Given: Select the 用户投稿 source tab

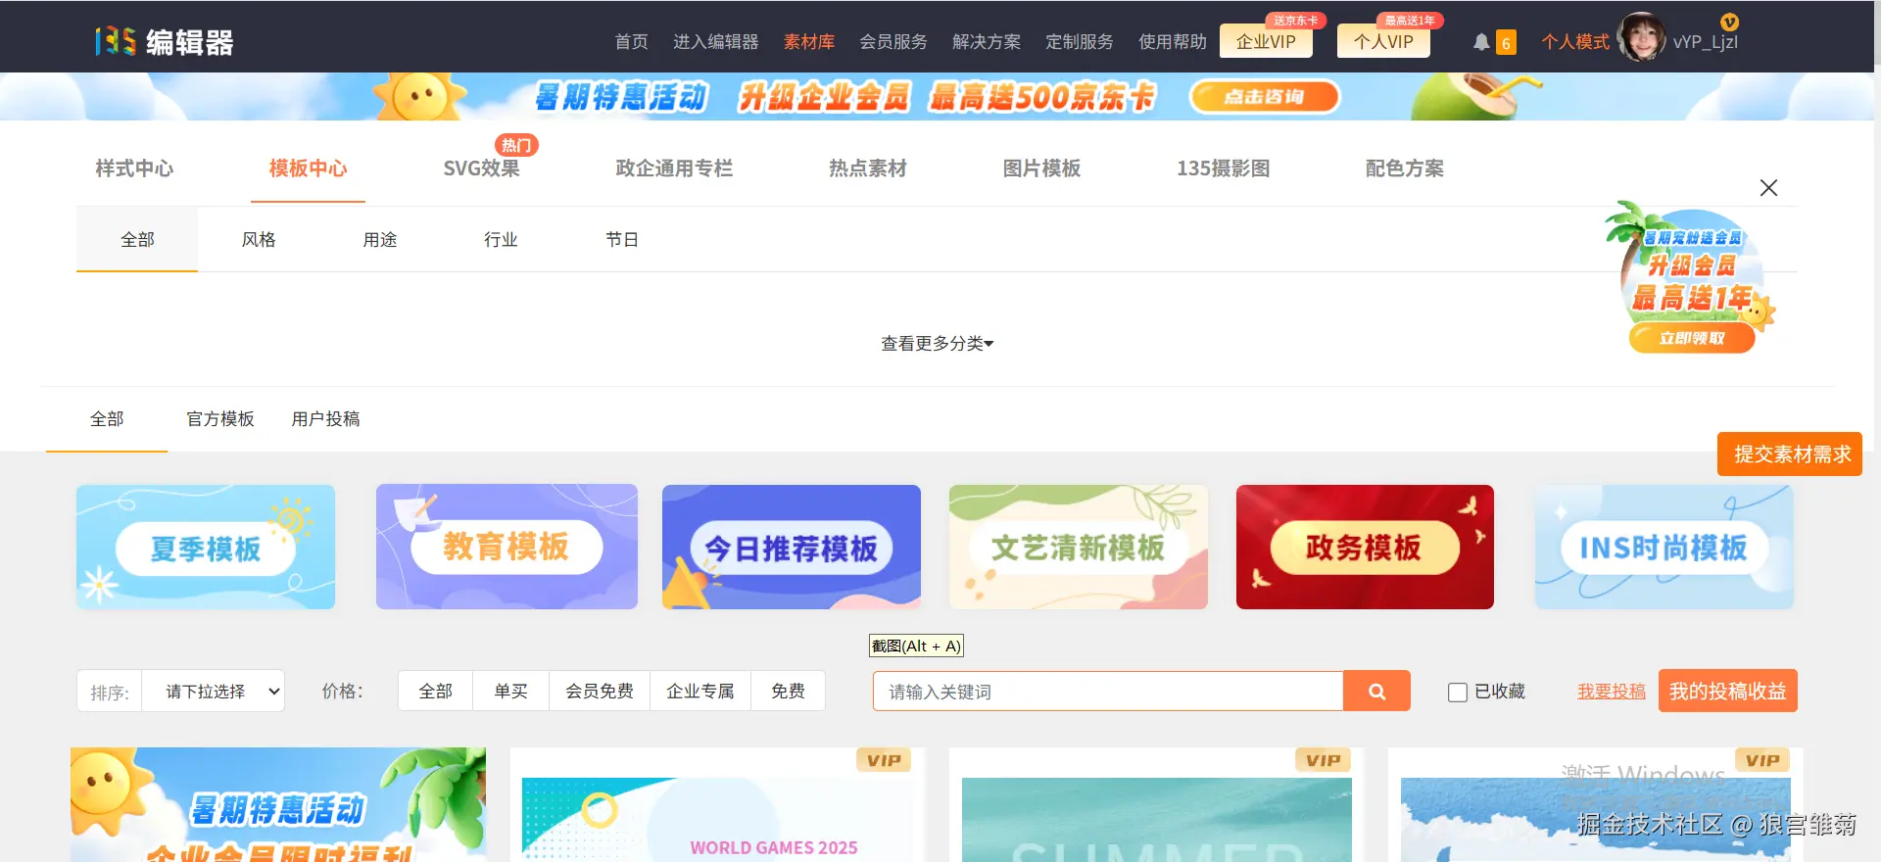Looking at the screenshot, I should (325, 419).
